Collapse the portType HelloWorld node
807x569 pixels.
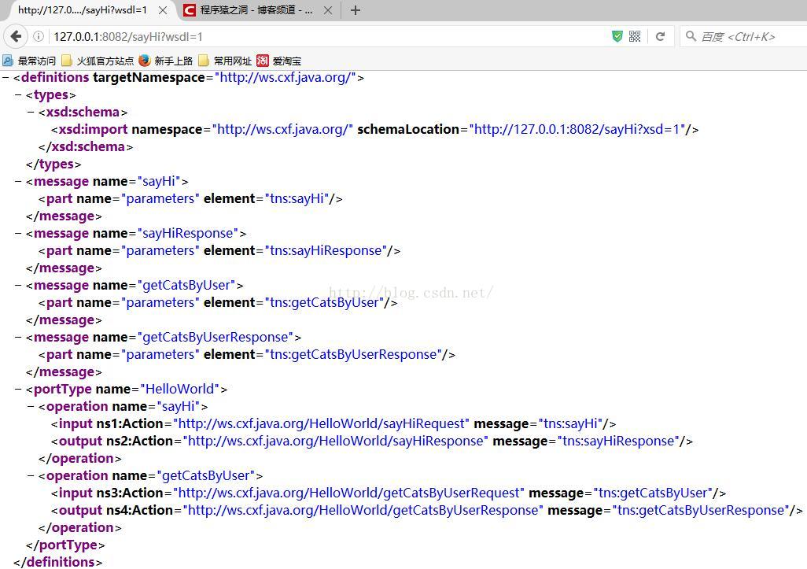19,390
